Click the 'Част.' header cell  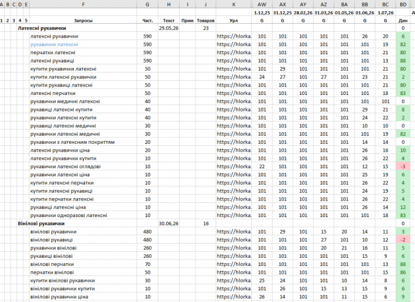147,20
